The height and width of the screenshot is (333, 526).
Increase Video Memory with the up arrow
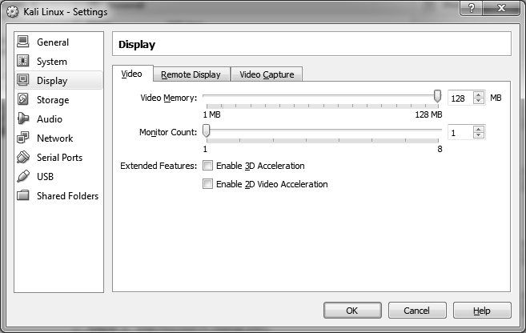(x=479, y=94)
